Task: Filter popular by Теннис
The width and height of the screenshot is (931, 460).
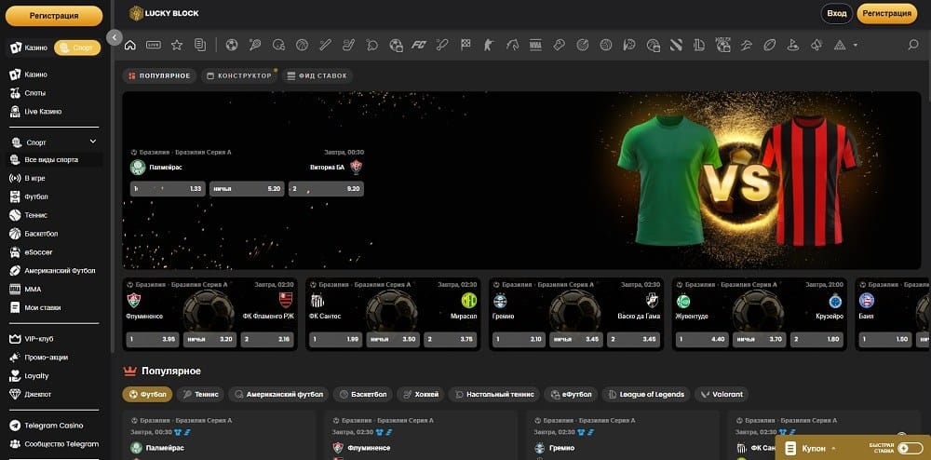Action: tap(201, 394)
